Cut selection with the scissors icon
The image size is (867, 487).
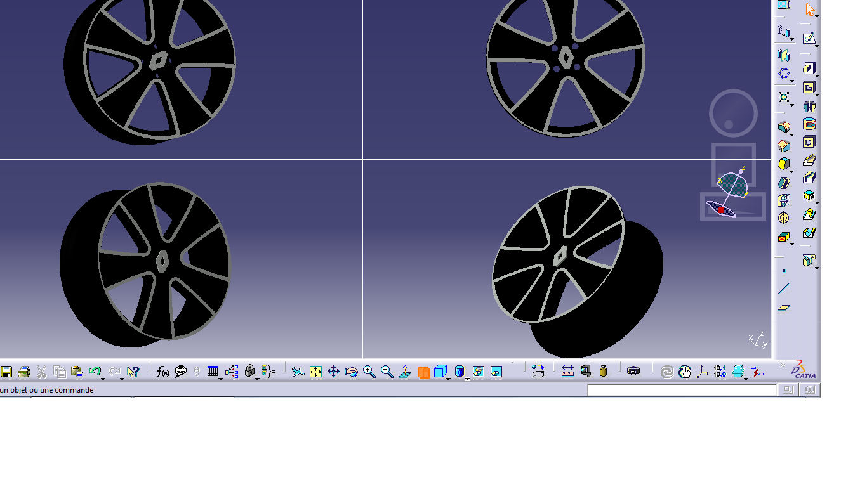pyautogui.click(x=42, y=372)
